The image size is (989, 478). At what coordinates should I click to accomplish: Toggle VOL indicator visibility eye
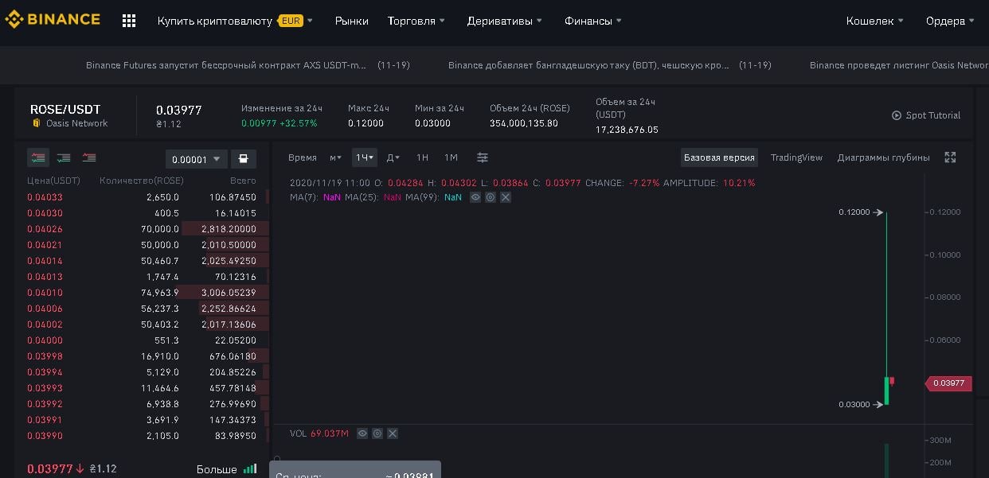(x=362, y=433)
